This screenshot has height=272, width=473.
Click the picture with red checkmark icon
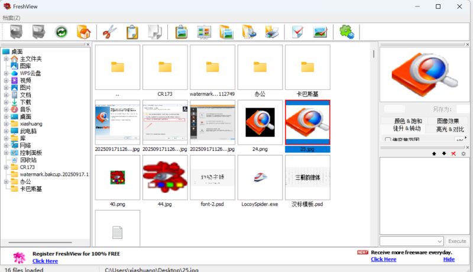tap(320, 32)
